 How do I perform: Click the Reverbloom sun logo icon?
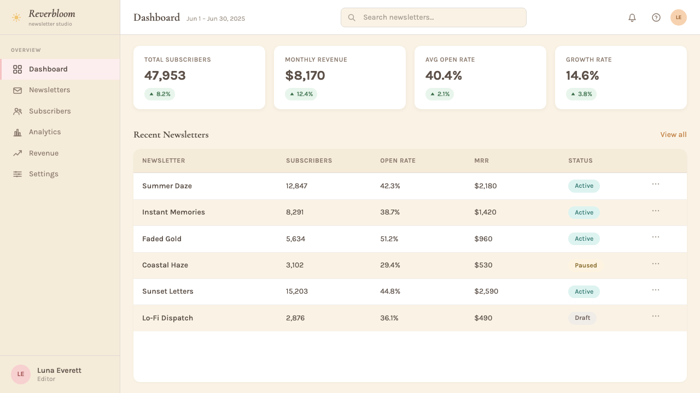(x=16, y=17)
